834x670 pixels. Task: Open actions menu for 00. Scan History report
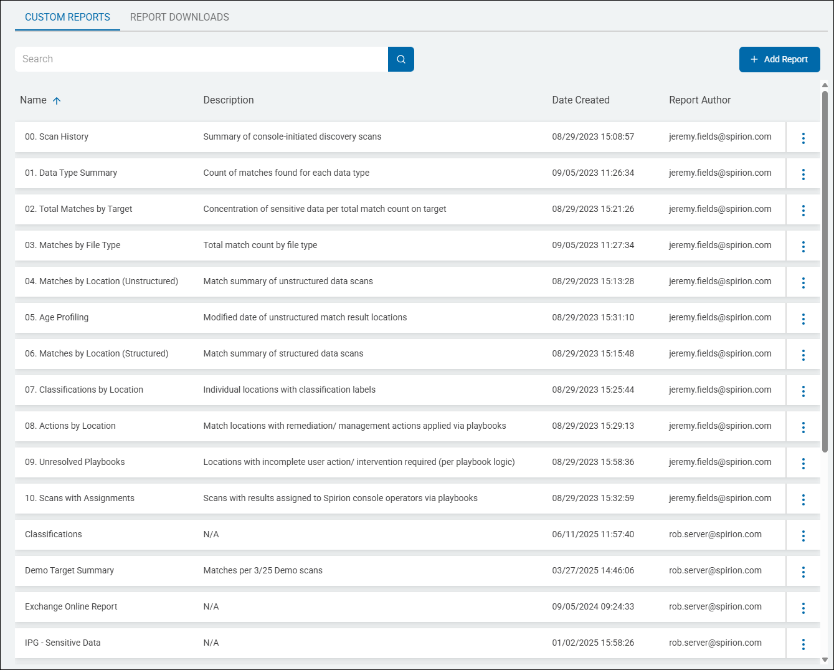click(x=803, y=136)
